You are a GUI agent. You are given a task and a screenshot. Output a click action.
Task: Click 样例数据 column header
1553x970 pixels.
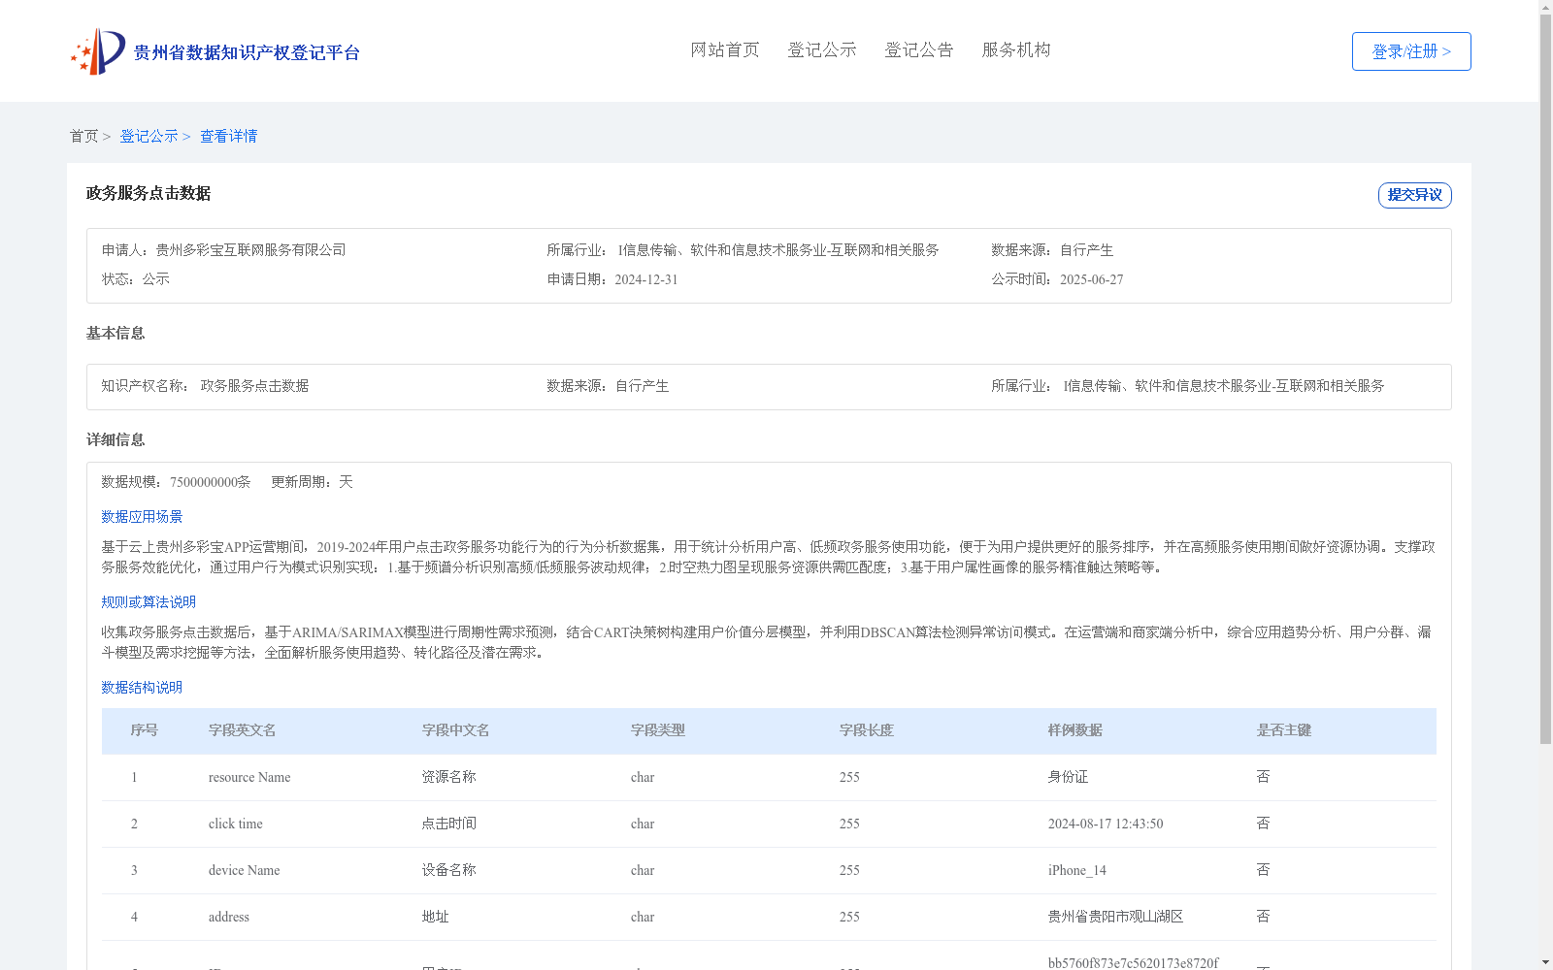pos(1075,730)
